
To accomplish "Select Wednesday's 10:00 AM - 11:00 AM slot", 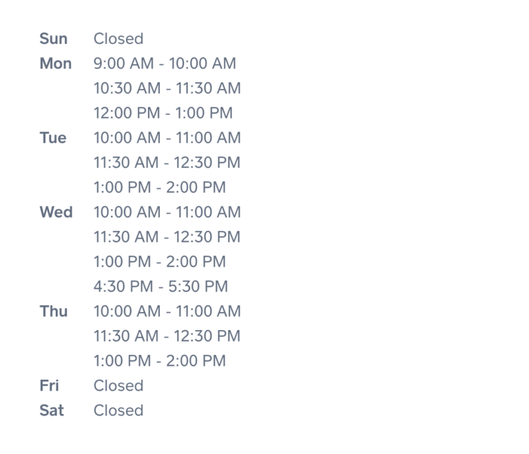I will tap(167, 212).
